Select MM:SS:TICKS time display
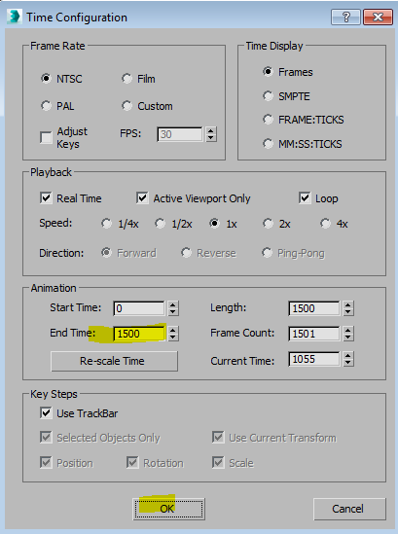This screenshot has width=398, height=534. click(x=269, y=144)
